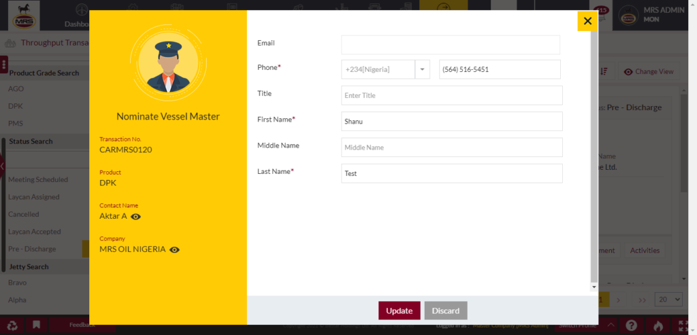This screenshot has height=335, width=697.
Task: Click the phone number field (564) 516-5451
Action: (500, 70)
